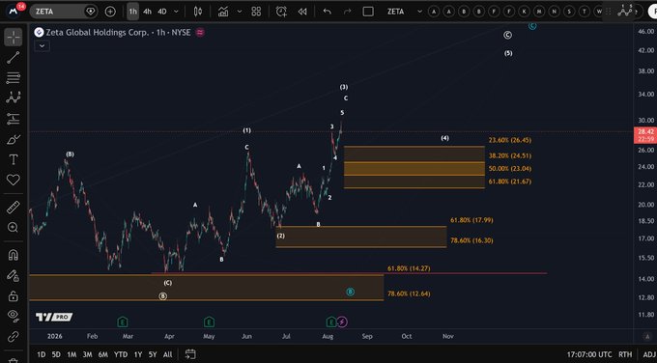Open the Patterns drawing tools

pos(13,98)
